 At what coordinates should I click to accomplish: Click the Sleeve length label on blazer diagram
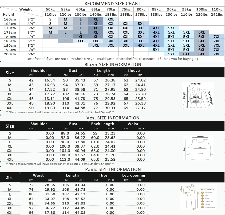click(211, 98)
